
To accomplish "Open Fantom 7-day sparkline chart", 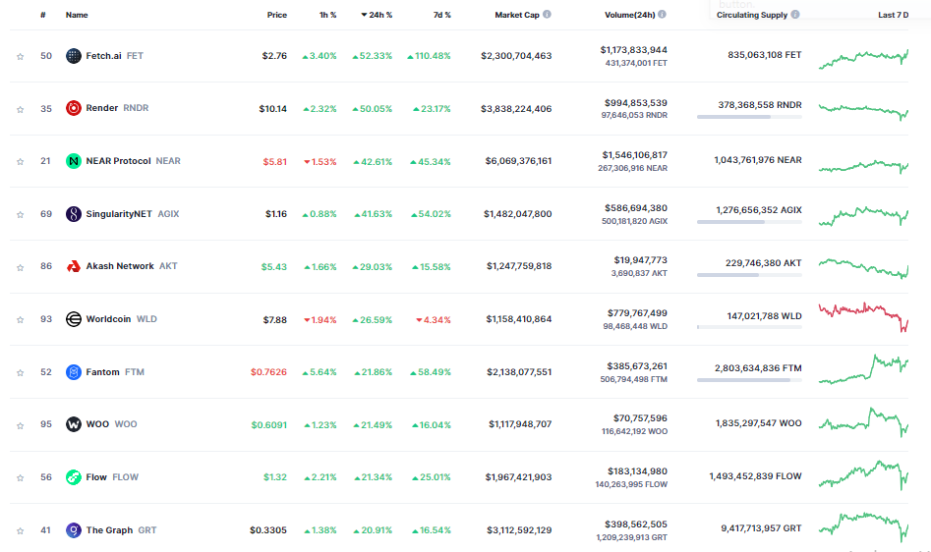I will click(863, 369).
